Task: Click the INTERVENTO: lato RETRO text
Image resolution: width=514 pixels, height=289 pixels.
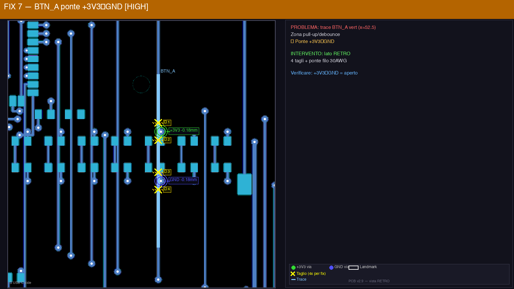Action: click(x=320, y=54)
